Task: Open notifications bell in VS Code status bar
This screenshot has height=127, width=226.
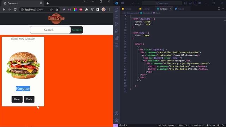Action: coord(223,126)
